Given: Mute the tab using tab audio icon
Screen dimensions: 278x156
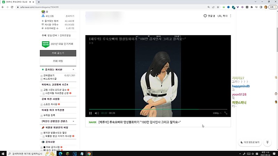Looking at the screenshot, I should click(x=30, y=2).
